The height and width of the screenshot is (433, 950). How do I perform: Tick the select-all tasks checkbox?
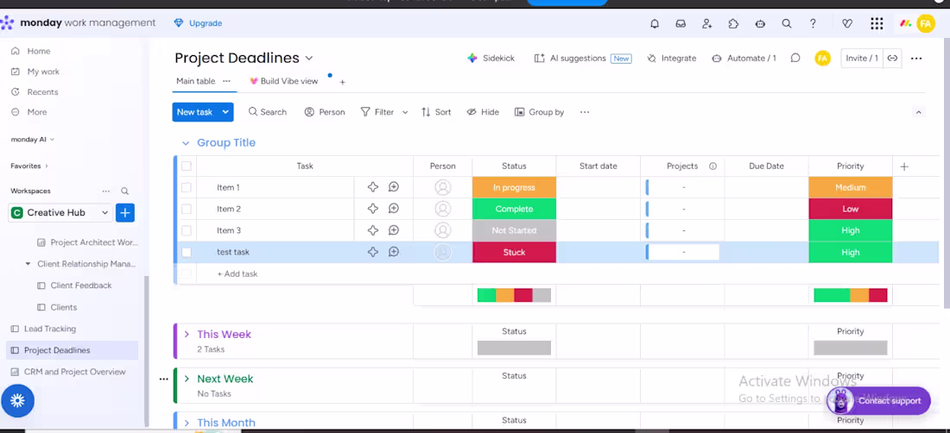pyautogui.click(x=187, y=166)
